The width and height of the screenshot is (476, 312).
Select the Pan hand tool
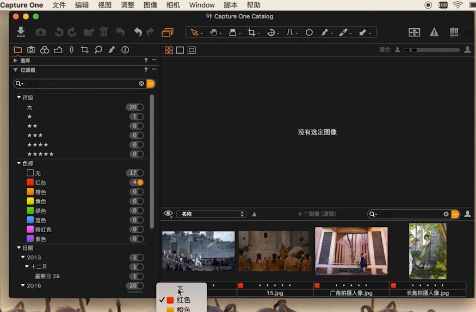click(x=214, y=32)
